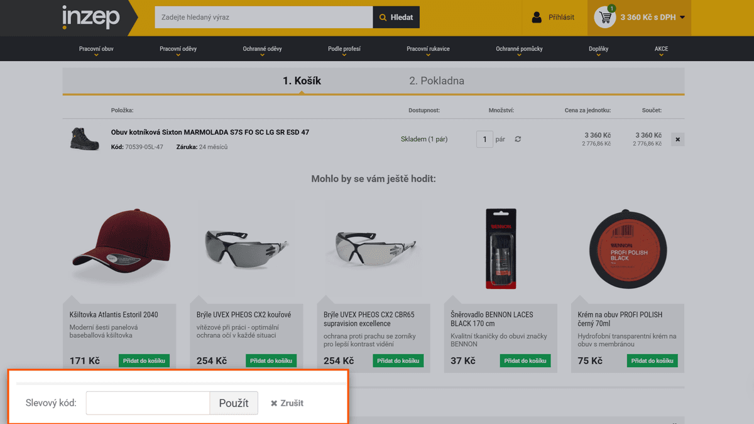754x424 pixels.
Task: Open Brýle UVEX PHEOS CX2 CBR65 title
Action: pyautogui.click(x=369, y=319)
